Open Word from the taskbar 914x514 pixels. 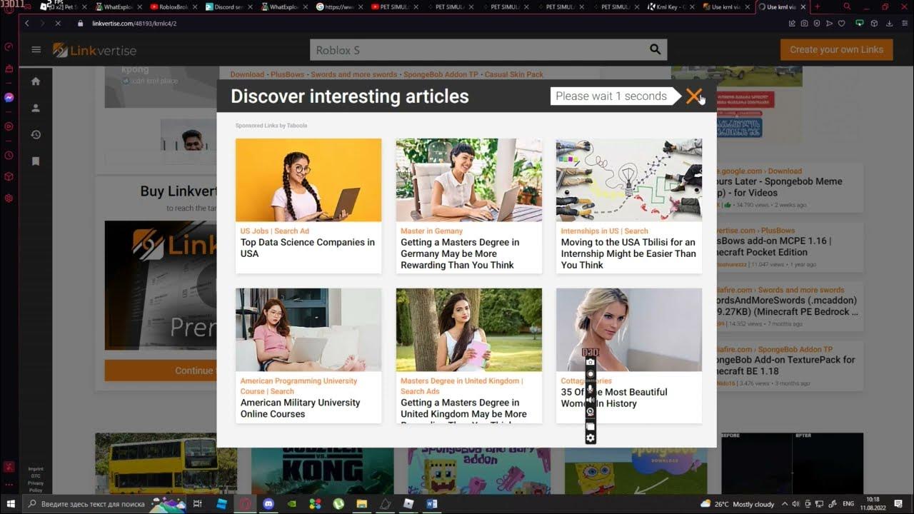[431, 504]
